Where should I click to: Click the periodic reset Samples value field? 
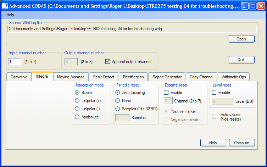[x=122, y=118]
